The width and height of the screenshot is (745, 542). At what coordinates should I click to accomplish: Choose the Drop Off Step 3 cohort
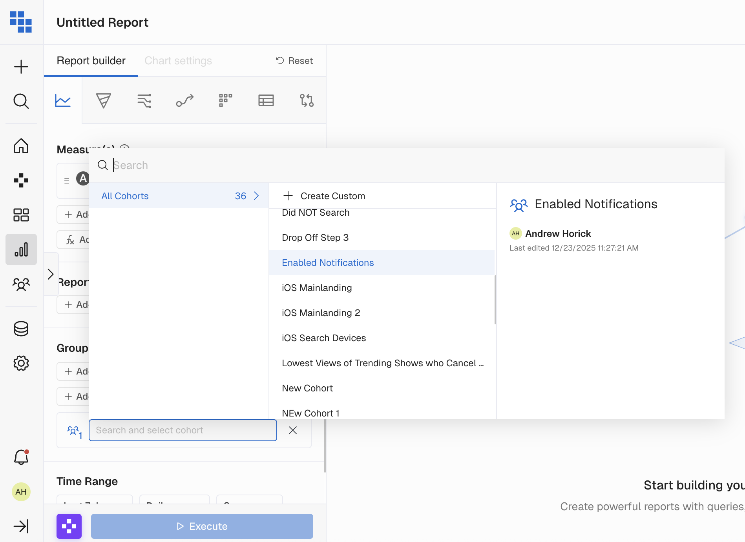pyautogui.click(x=382, y=238)
